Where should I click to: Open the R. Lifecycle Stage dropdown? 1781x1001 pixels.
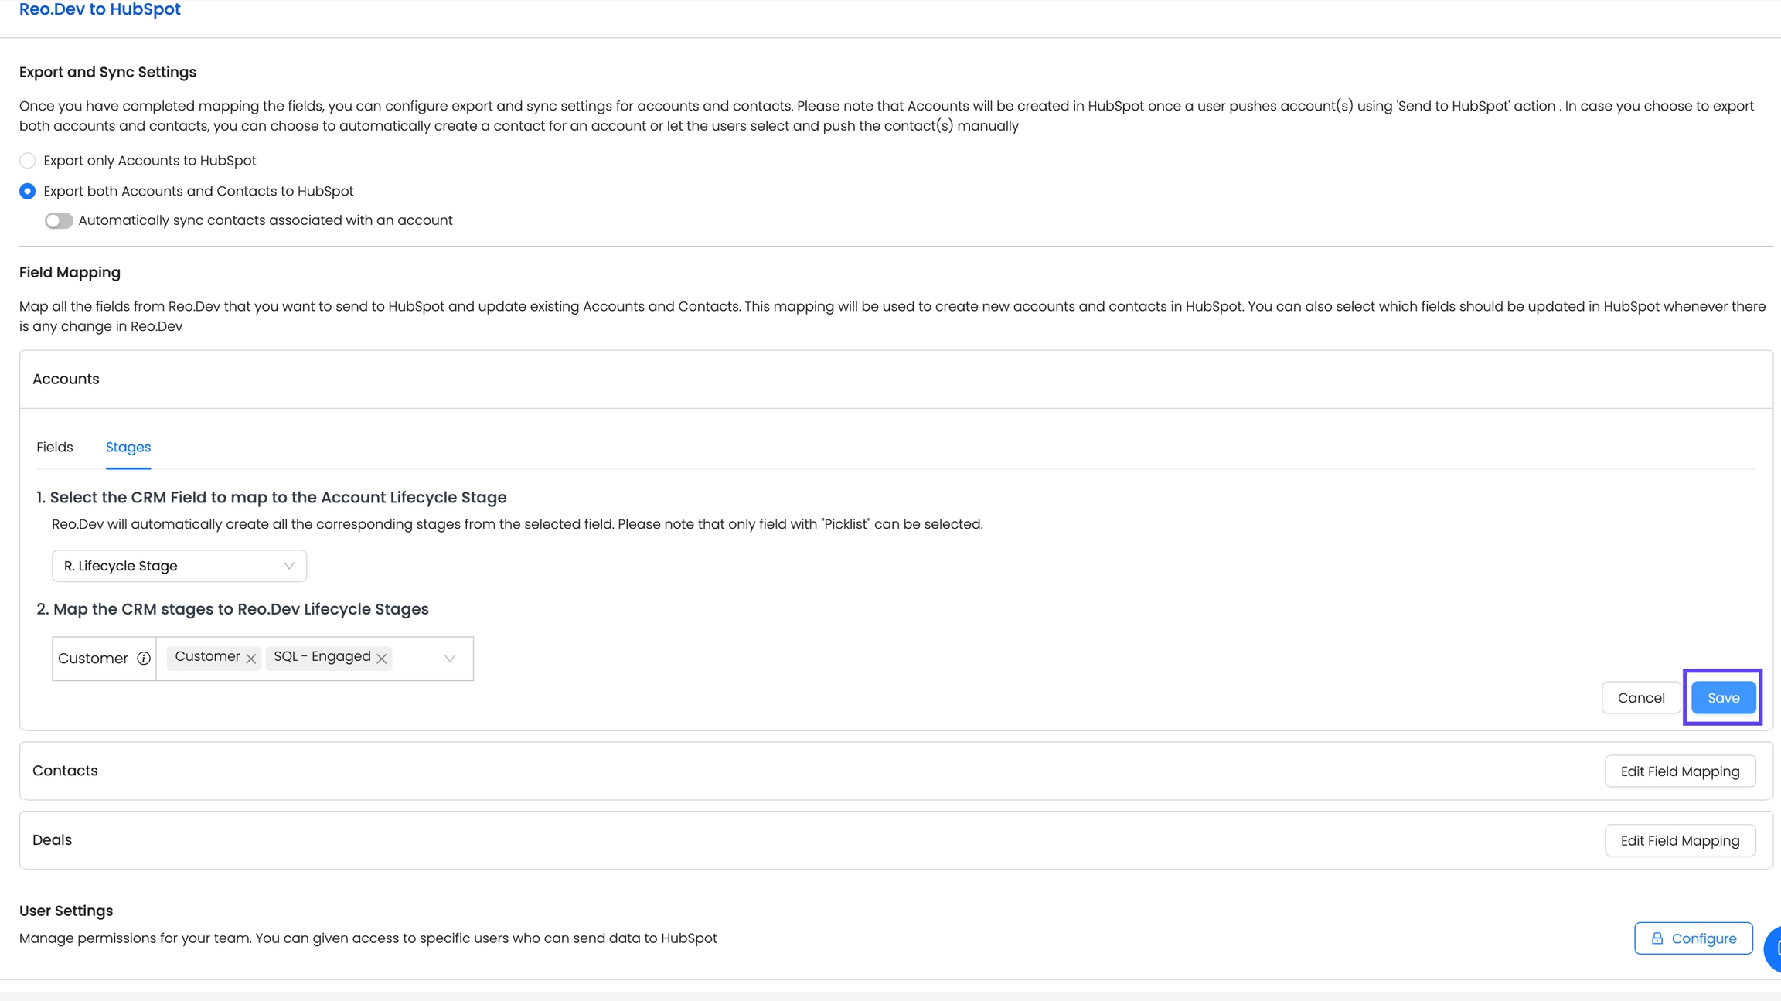tap(179, 566)
